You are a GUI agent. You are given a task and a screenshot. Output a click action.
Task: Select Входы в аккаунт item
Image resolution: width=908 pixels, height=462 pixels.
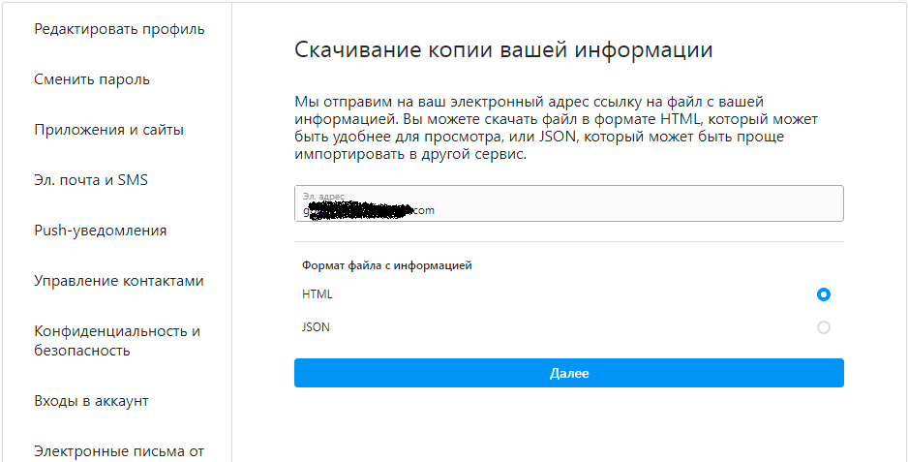pos(91,401)
